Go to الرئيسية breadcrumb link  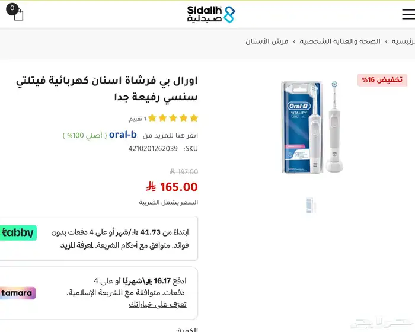pyautogui.click(x=403, y=41)
